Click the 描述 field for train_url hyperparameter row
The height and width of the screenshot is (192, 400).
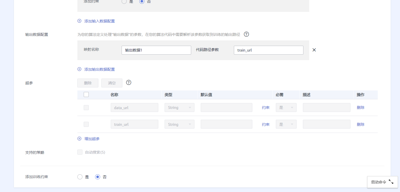coord(327,124)
